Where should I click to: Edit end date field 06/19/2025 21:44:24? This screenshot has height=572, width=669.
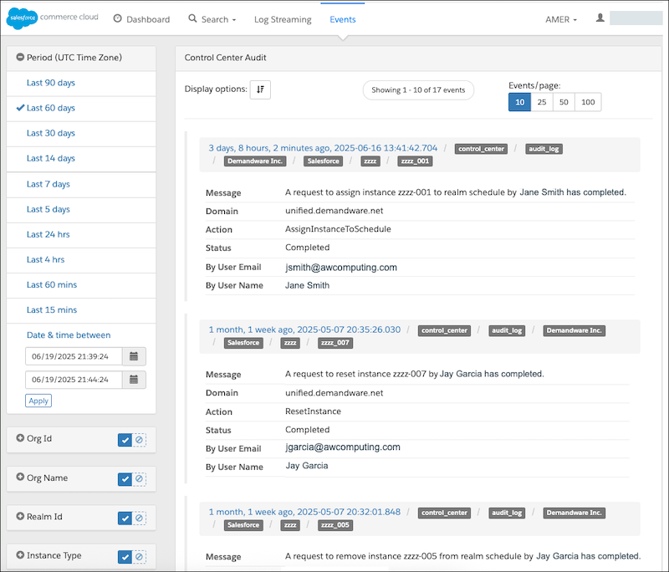click(74, 380)
